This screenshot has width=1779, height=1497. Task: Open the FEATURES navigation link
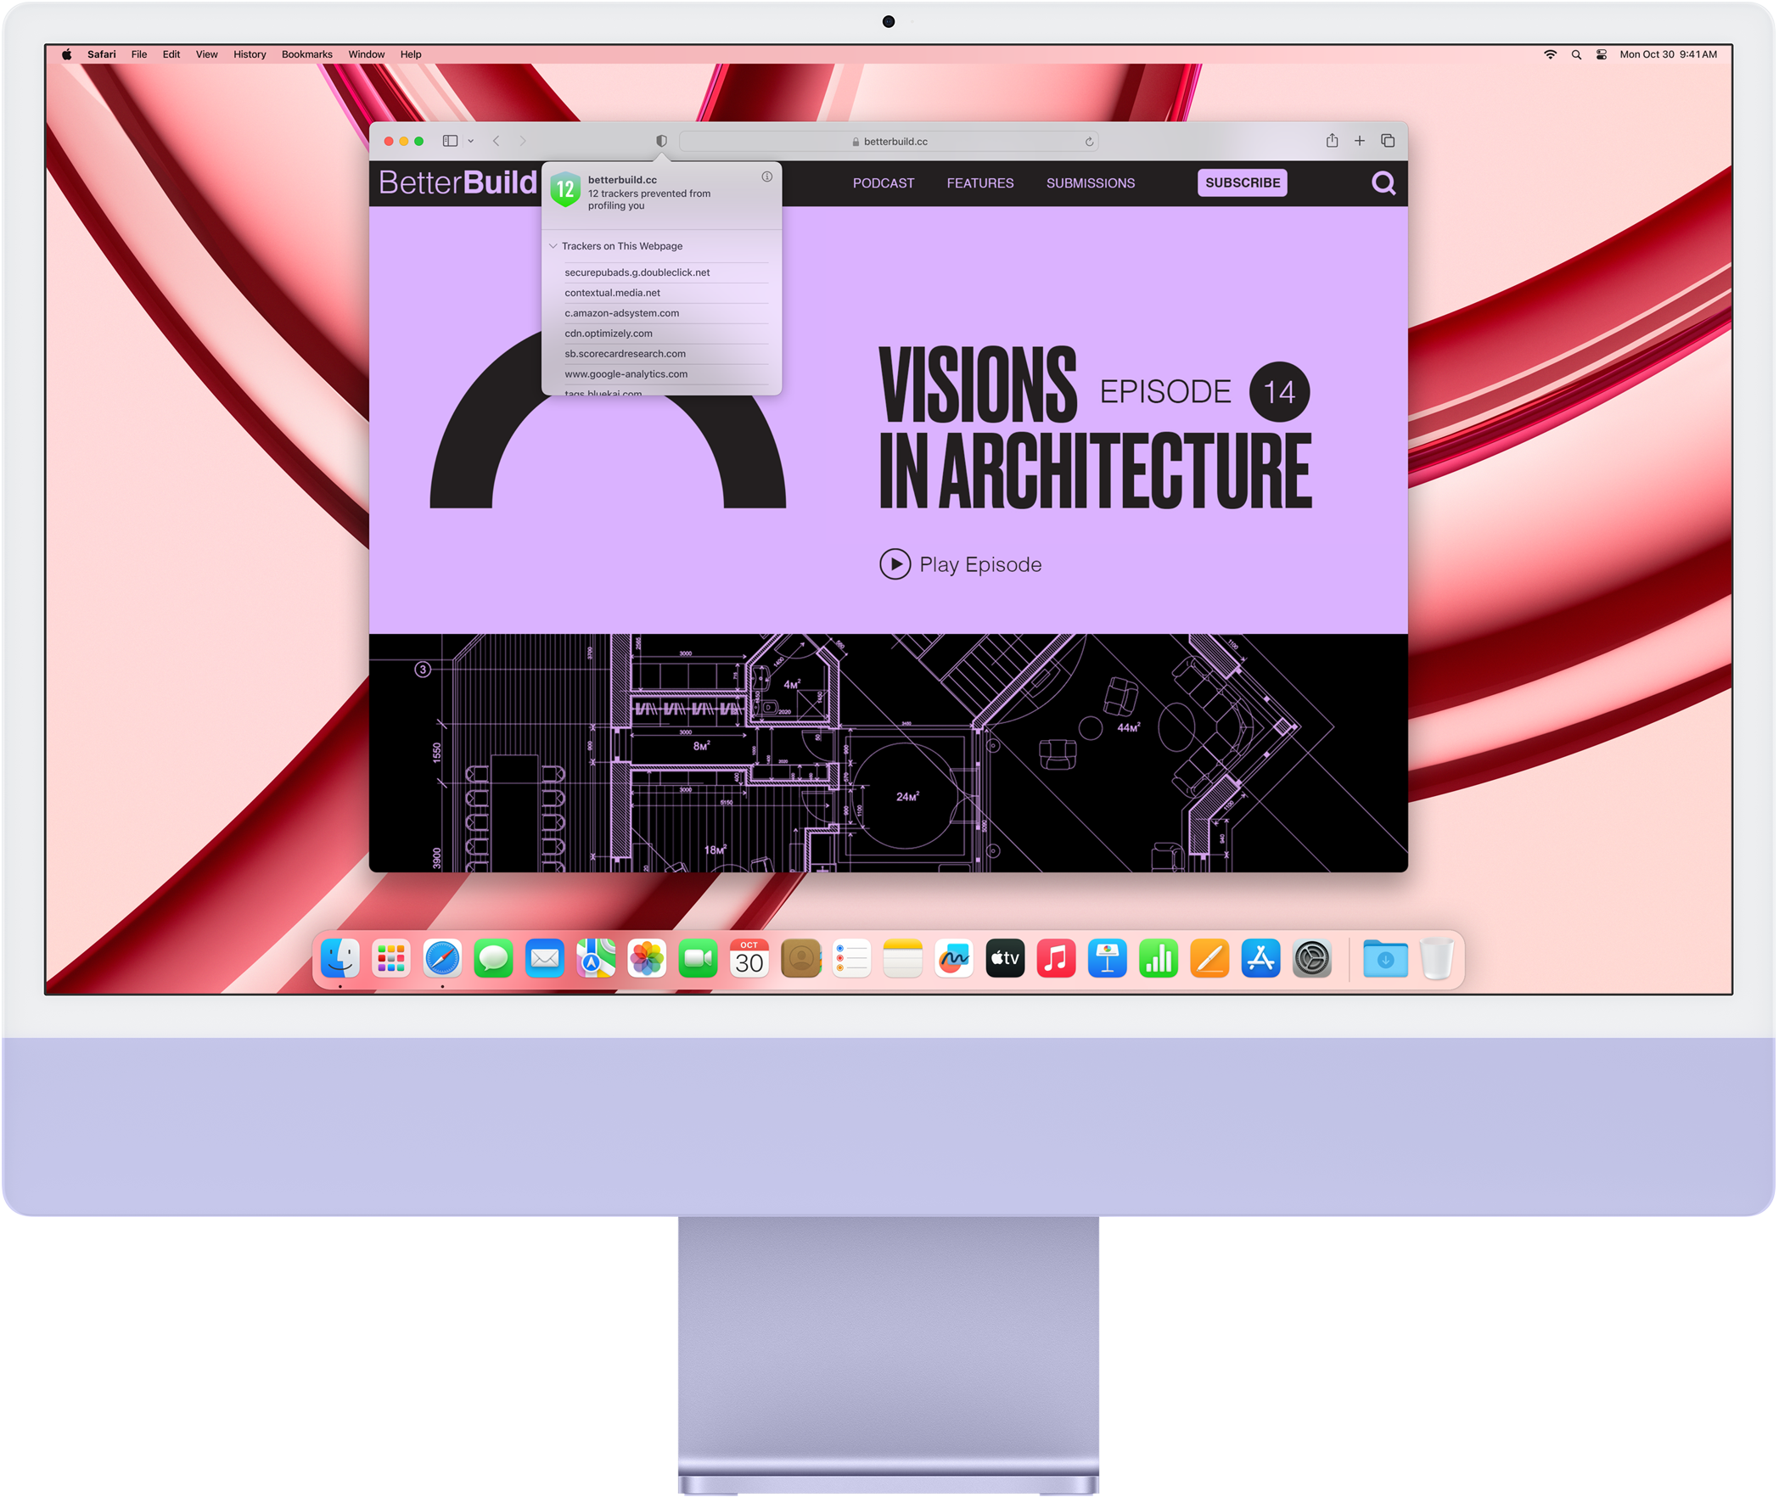pyautogui.click(x=980, y=183)
